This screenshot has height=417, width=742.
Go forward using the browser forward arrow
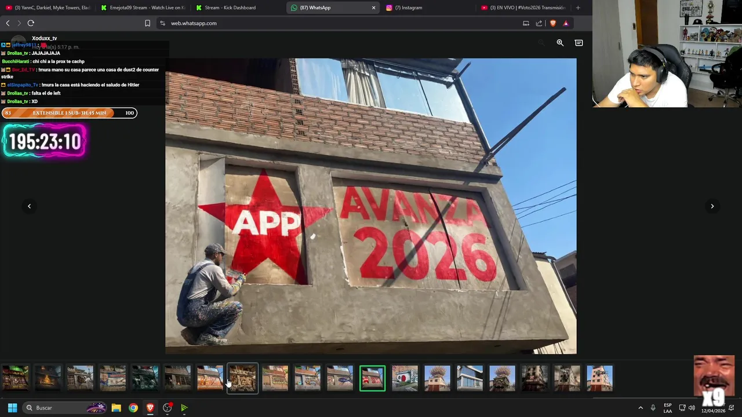click(x=19, y=23)
